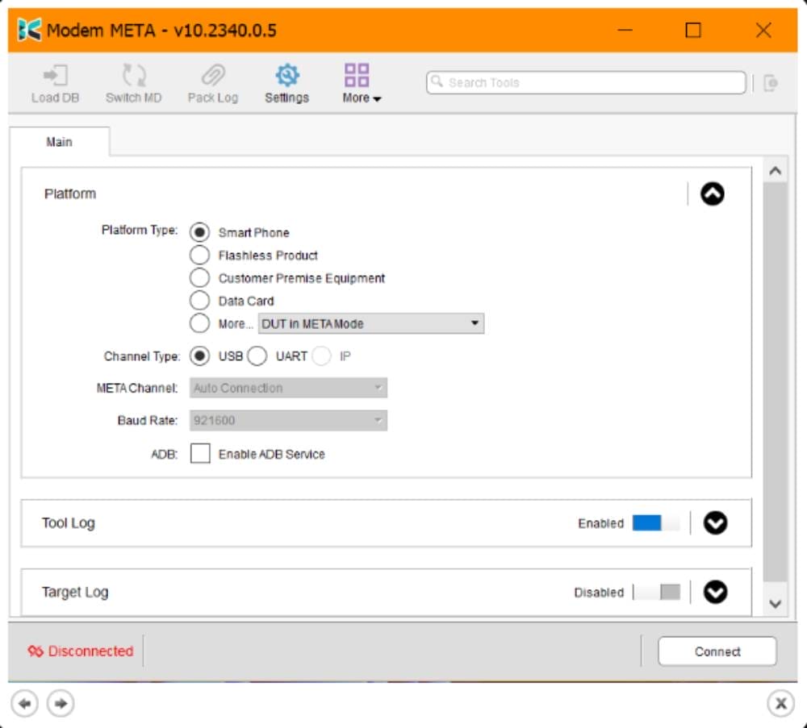
Task: Click inside the Search Tools field
Action: pos(585,82)
